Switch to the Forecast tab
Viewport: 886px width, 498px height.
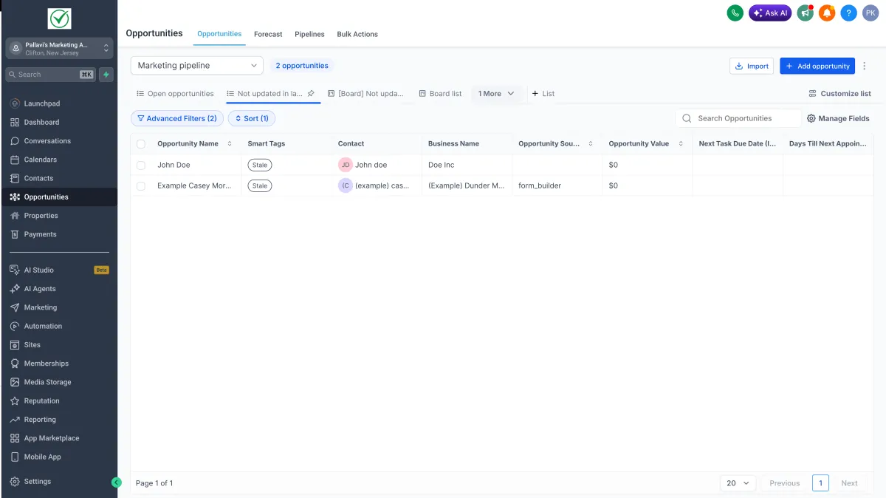click(x=268, y=34)
